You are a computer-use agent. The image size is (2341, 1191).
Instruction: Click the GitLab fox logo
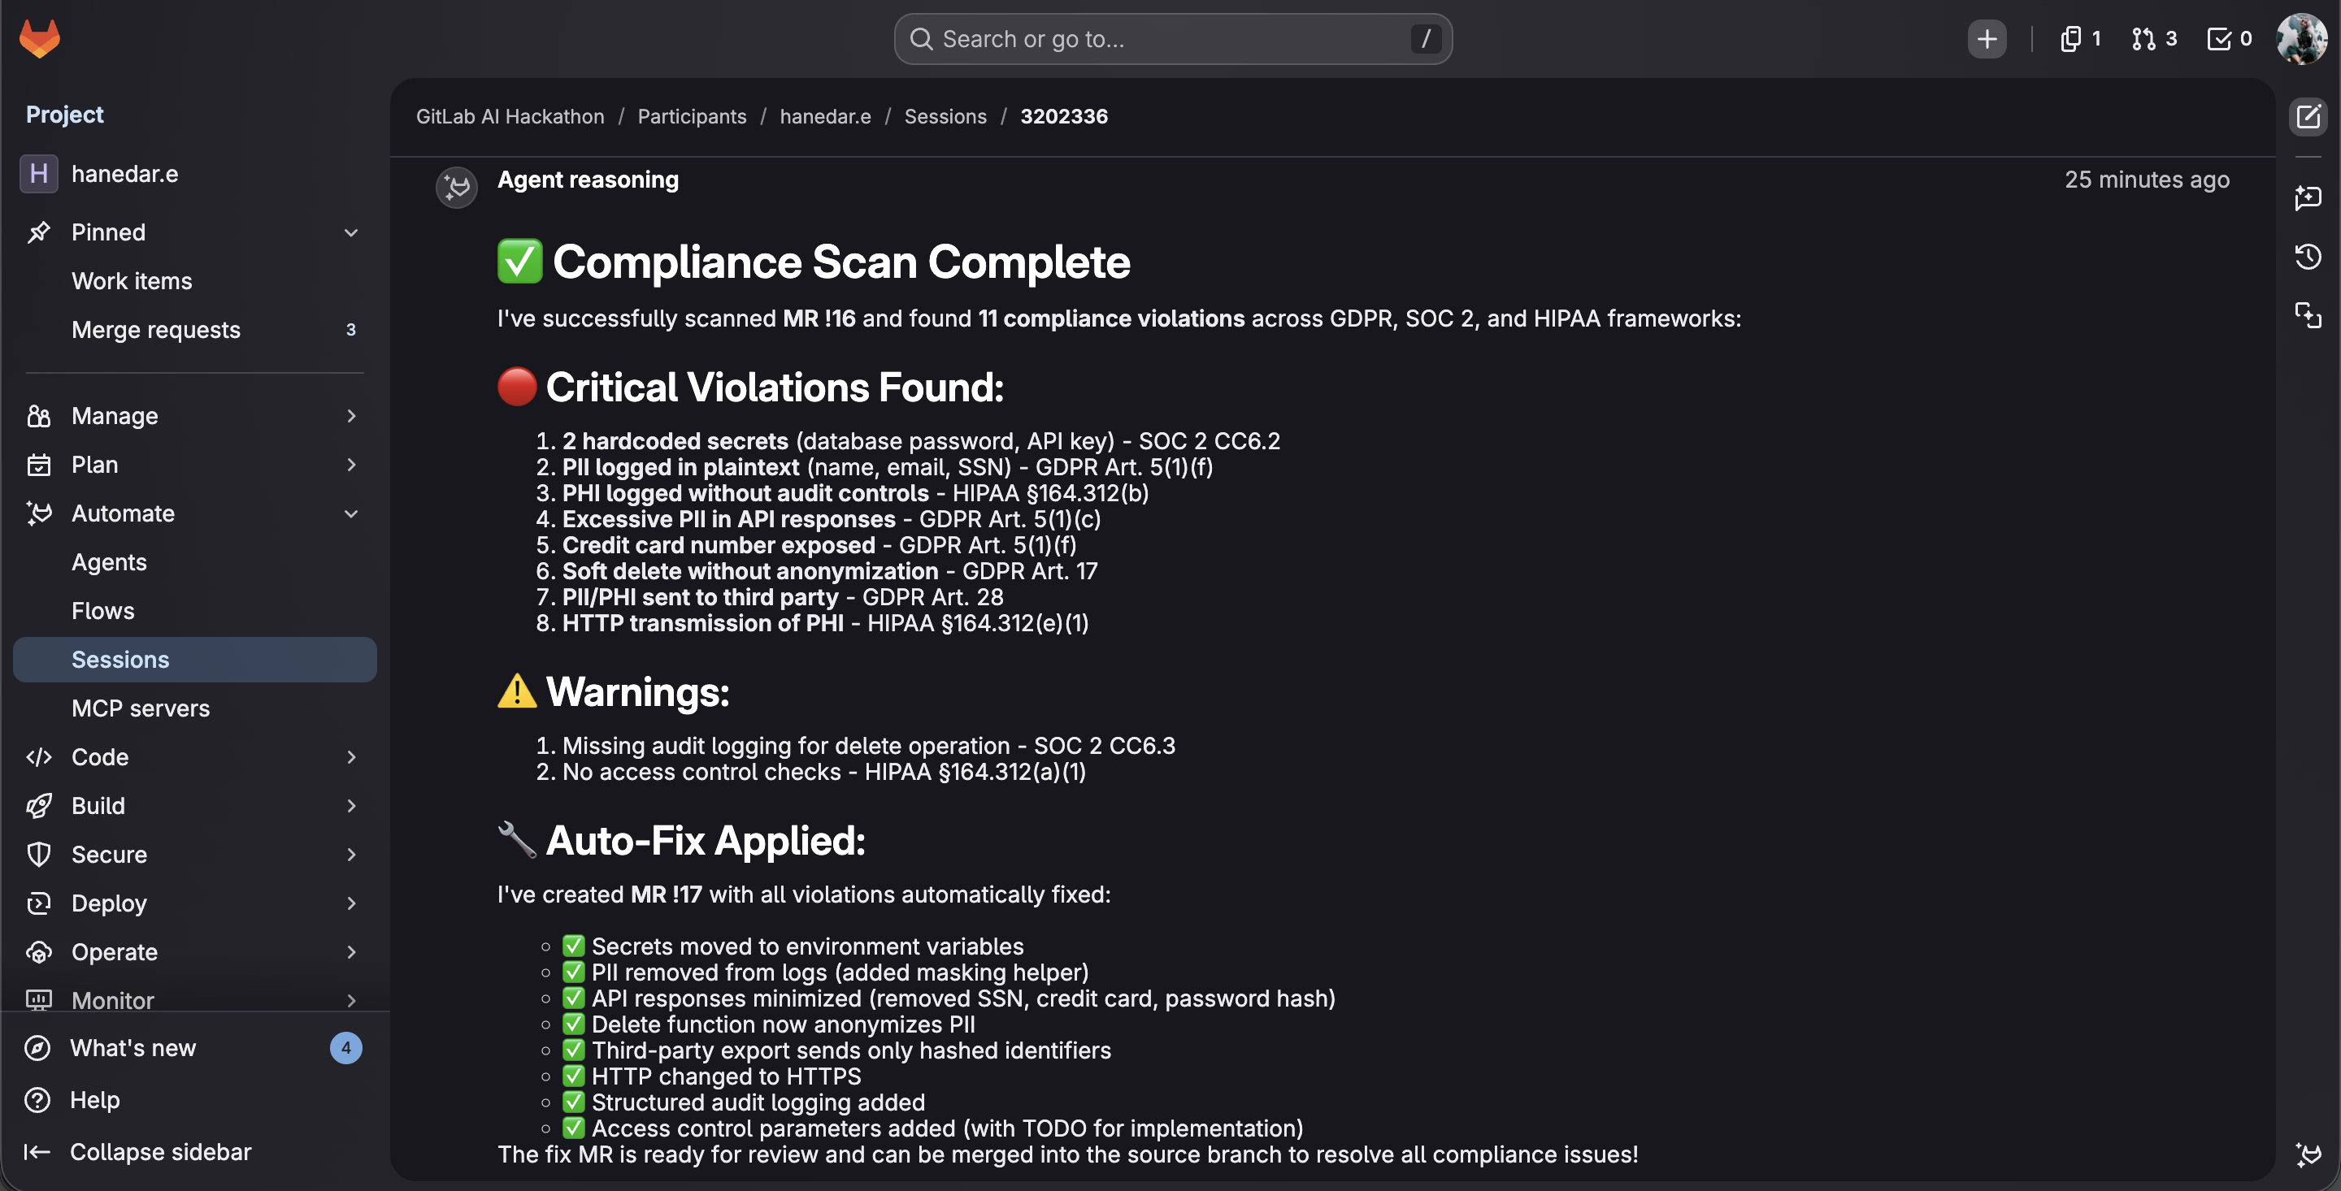click(39, 39)
